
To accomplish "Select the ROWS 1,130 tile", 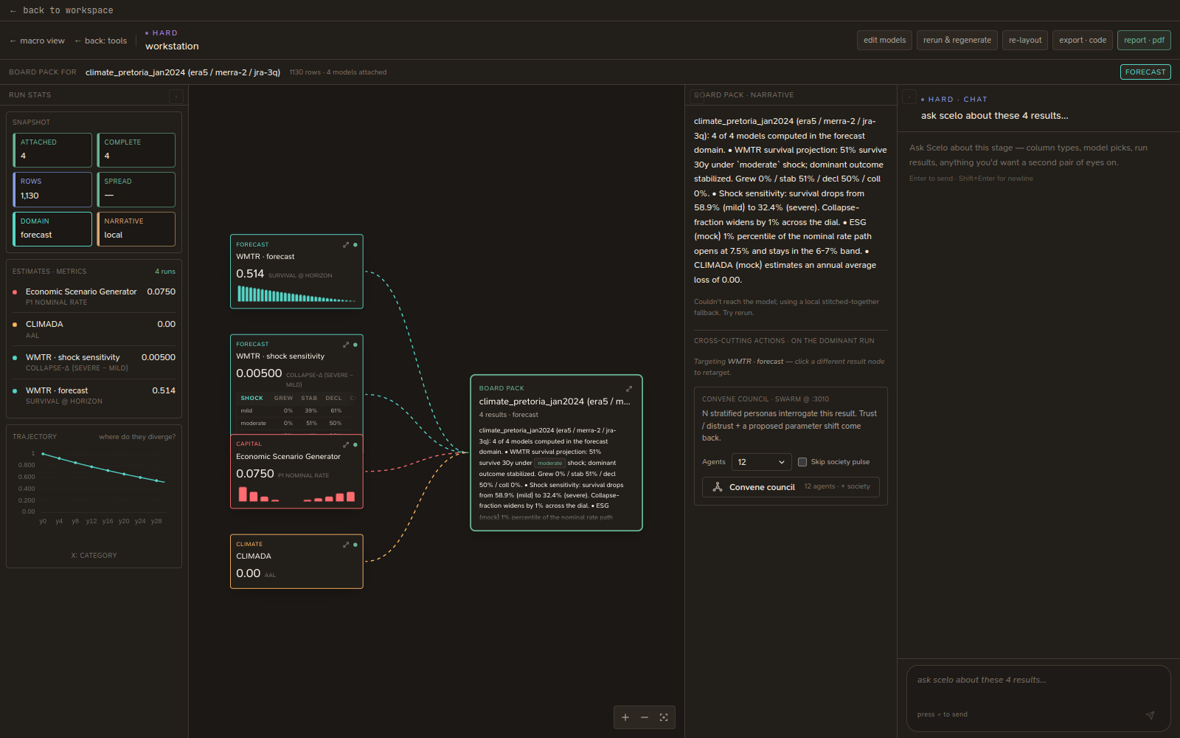I will coord(52,190).
